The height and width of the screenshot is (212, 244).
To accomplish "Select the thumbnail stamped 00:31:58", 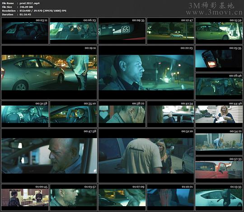I will [x=25, y=114].
